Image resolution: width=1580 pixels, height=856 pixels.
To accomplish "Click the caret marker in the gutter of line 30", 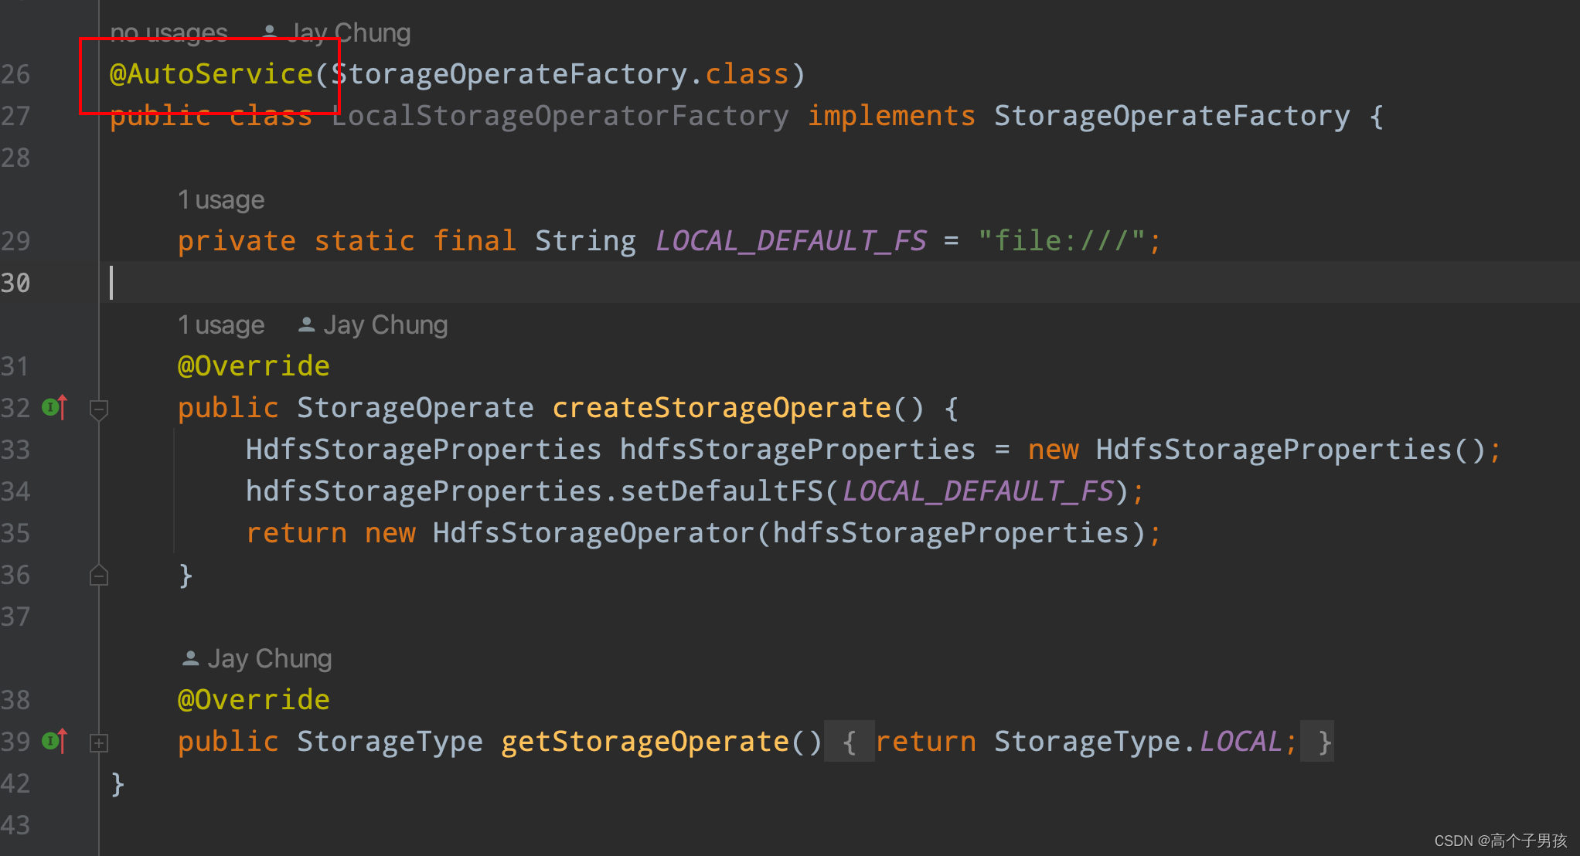I will (x=111, y=283).
